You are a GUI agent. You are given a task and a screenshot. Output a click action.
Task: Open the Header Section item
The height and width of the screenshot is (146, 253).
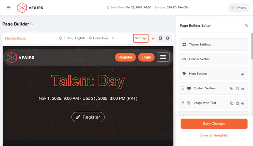coord(213,59)
